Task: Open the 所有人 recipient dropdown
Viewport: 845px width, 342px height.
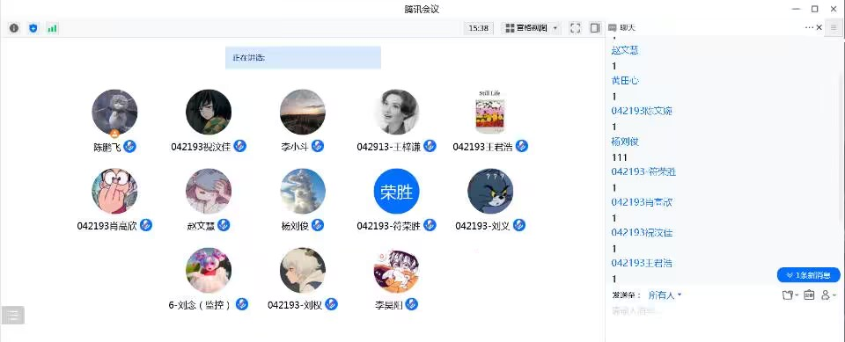Action: (665, 295)
